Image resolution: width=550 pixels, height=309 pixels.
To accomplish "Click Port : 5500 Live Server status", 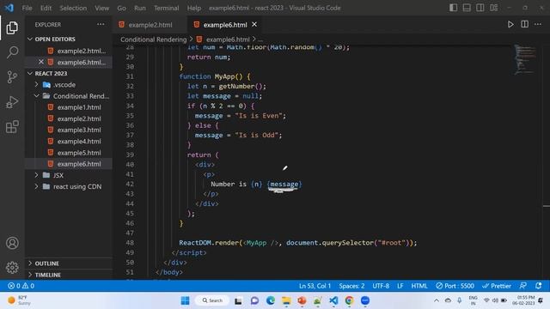I will [455, 286].
